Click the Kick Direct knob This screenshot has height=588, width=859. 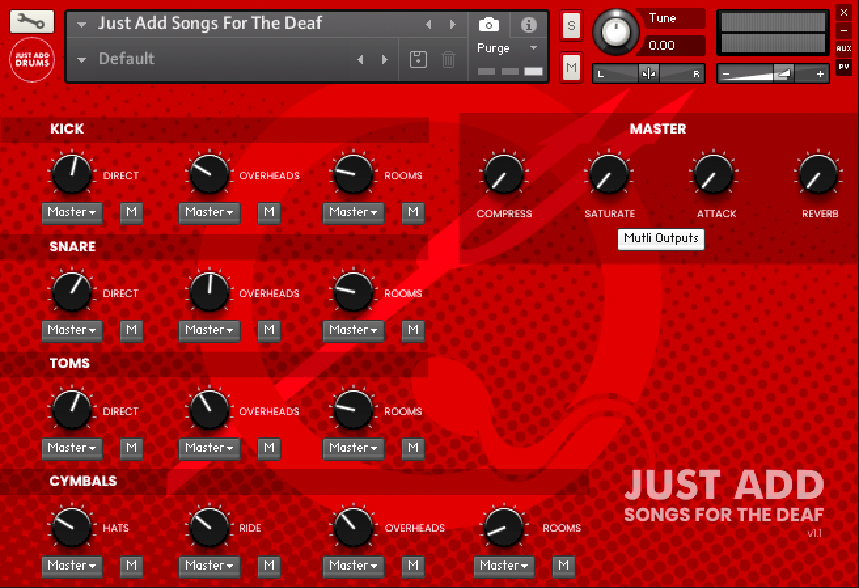click(x=71, y=174)
